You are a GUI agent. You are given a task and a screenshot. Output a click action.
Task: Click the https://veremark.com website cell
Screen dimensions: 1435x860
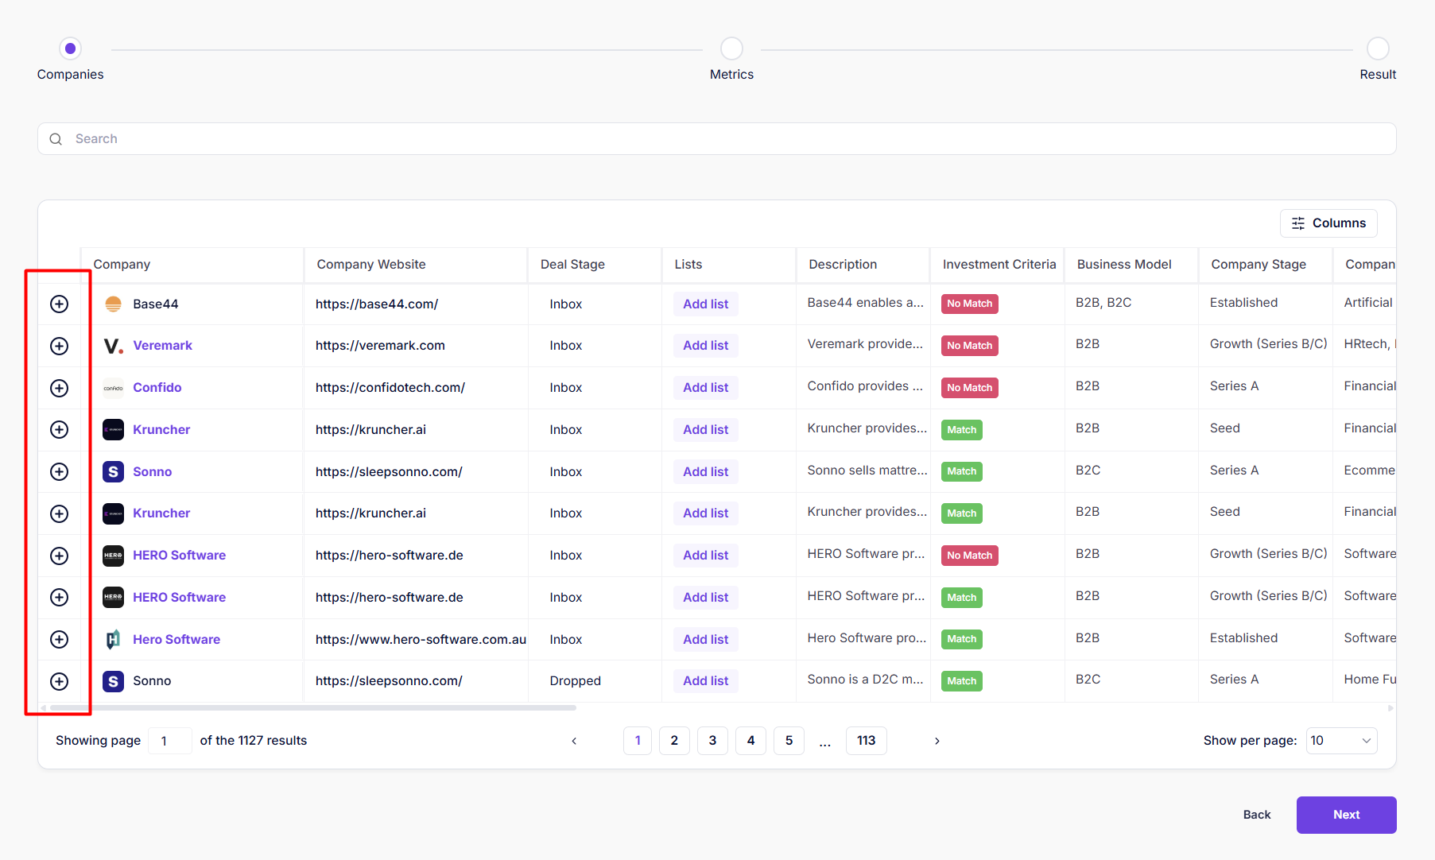tap(380, 346)
